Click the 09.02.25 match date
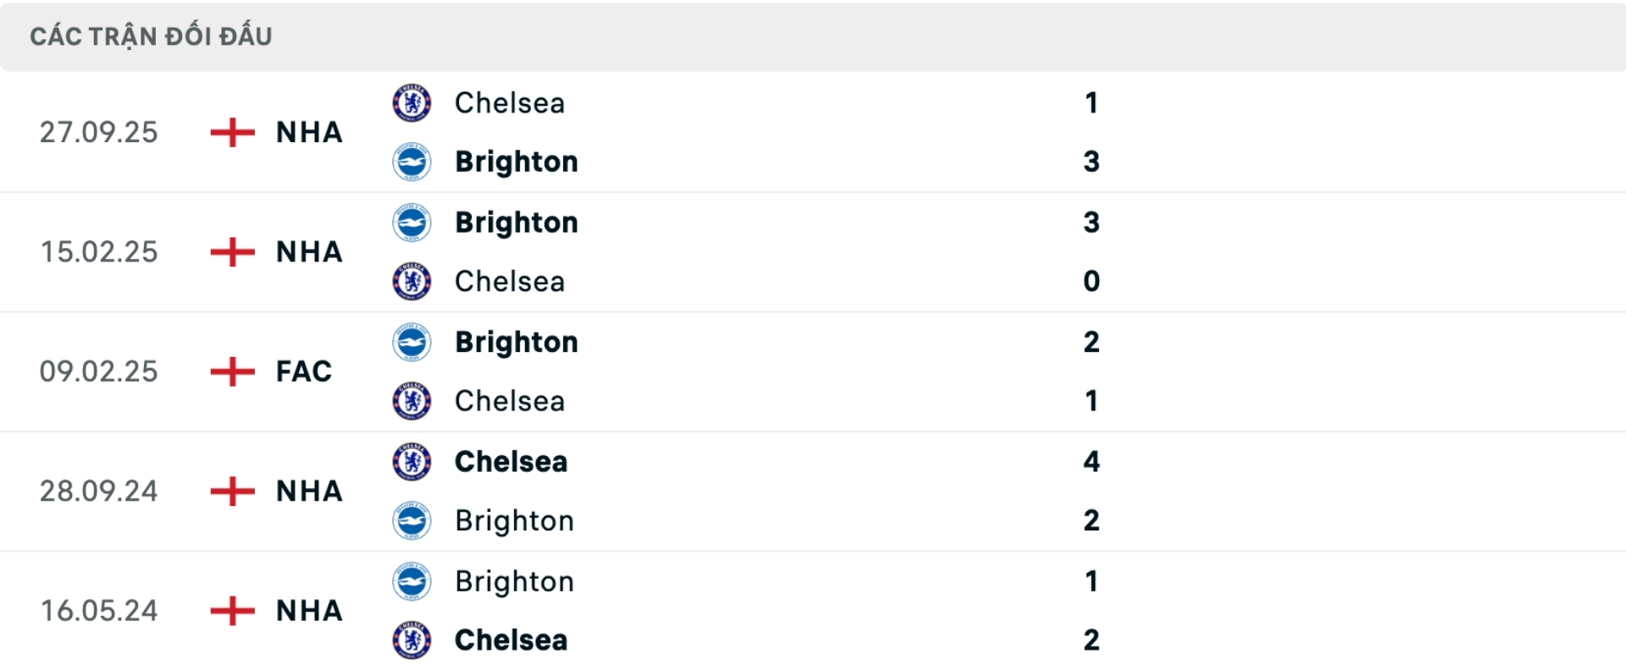The width and height of the screenshot is (1626, 670). click(x=98, y=371)
